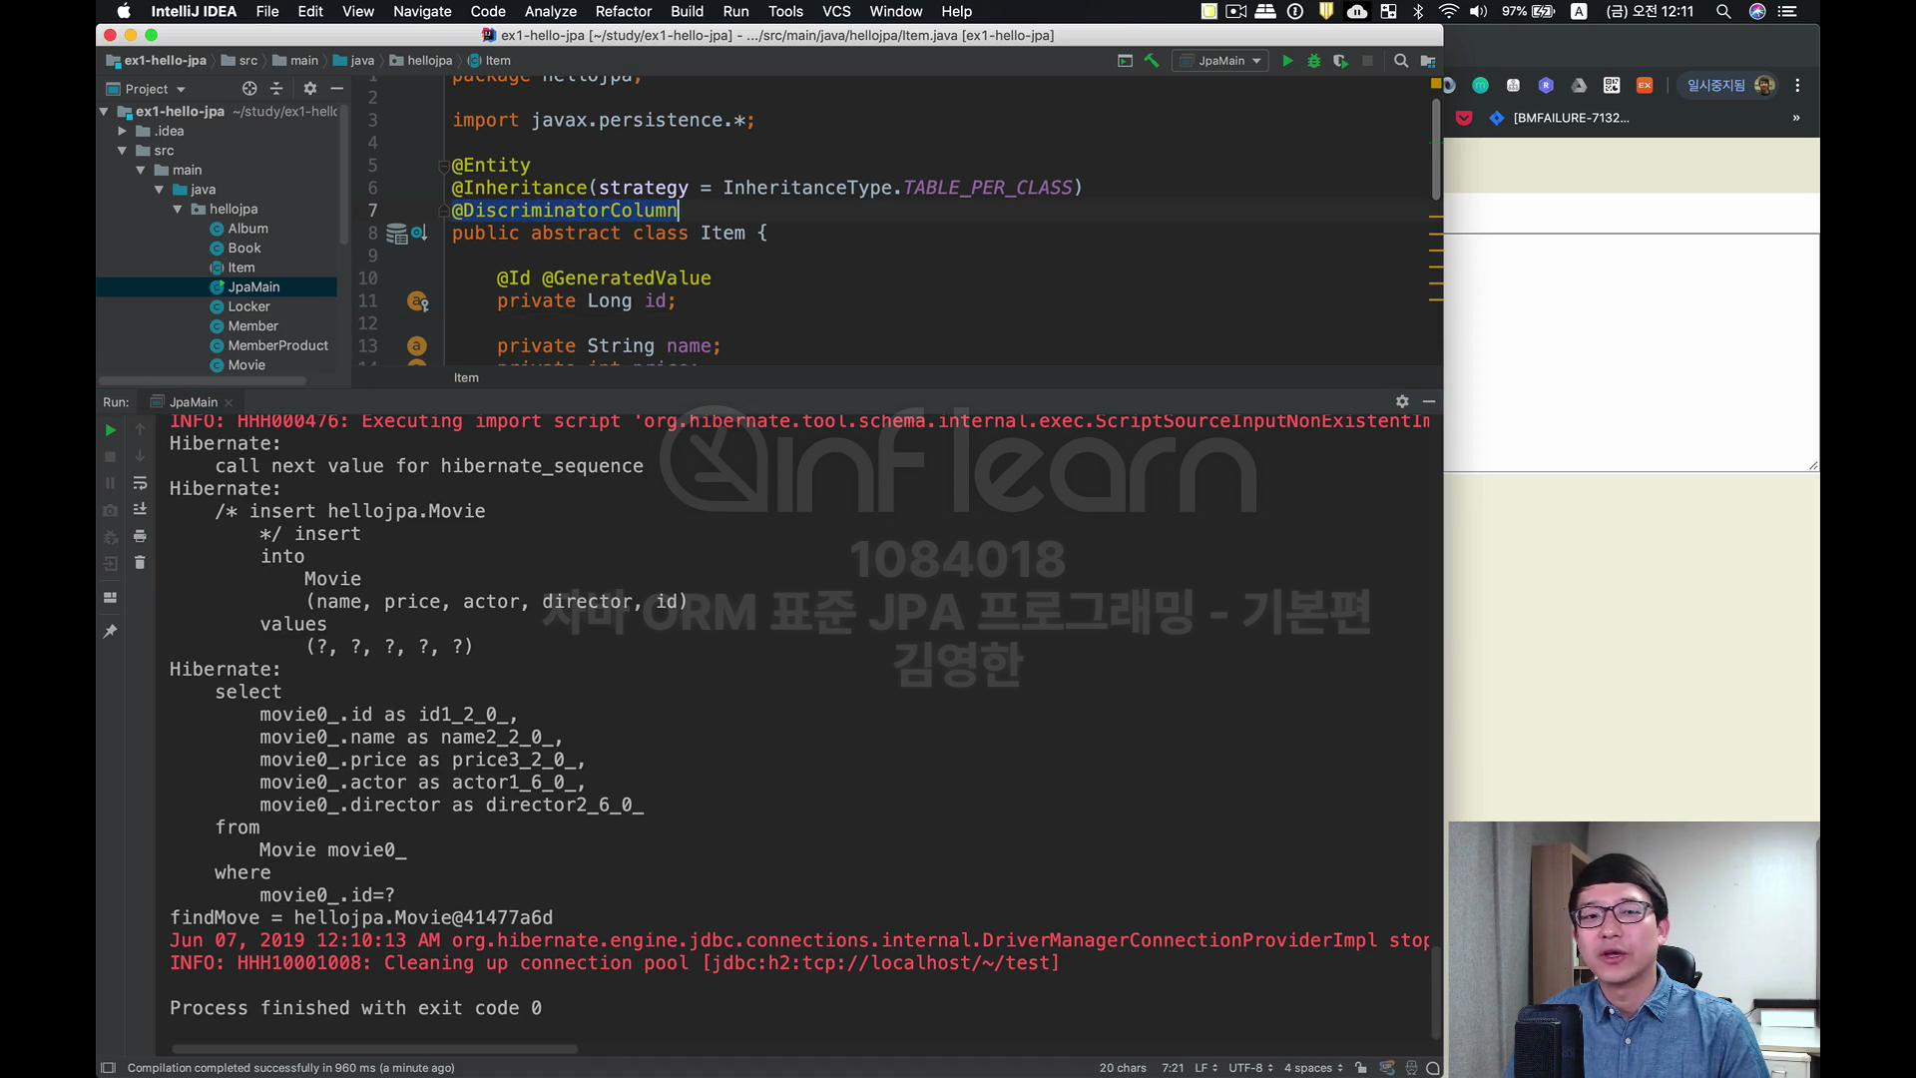
Task: Toggle pin tab in Run panel
Action: point(111,631)
